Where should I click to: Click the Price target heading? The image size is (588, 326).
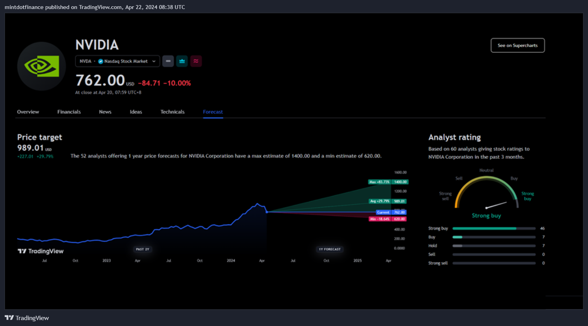[x=40, y=137]
